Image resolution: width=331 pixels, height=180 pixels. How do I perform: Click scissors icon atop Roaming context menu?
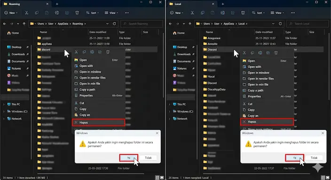coord(76,52)
